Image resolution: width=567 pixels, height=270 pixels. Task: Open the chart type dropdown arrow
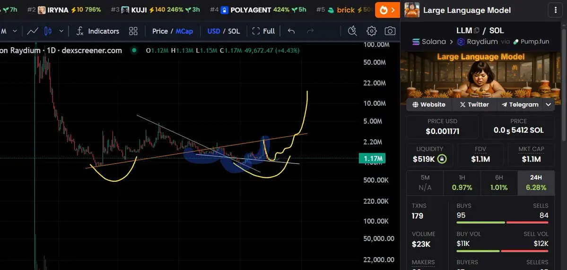pos(61,31)
